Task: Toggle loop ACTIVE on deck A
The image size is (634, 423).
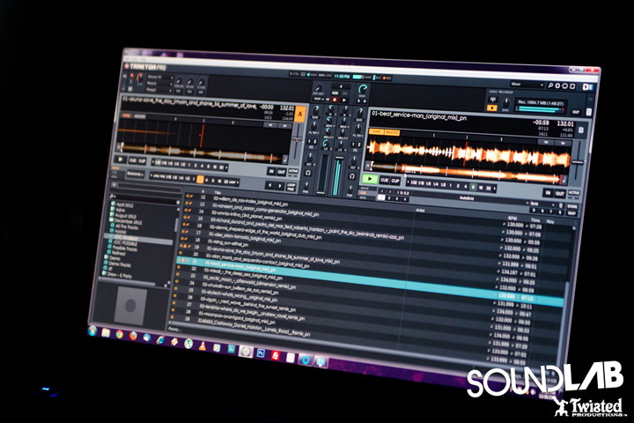Action: click(x=292, y=172)
